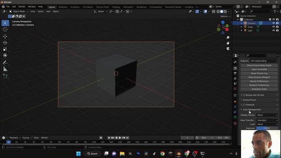Select the Rotate tool
Image resolution: width=281 pixels, height=158 pixels.
(5, 43)
